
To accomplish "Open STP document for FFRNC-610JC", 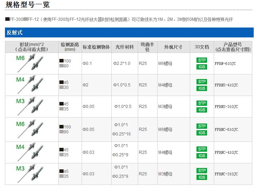I will [x=202, y=126].
